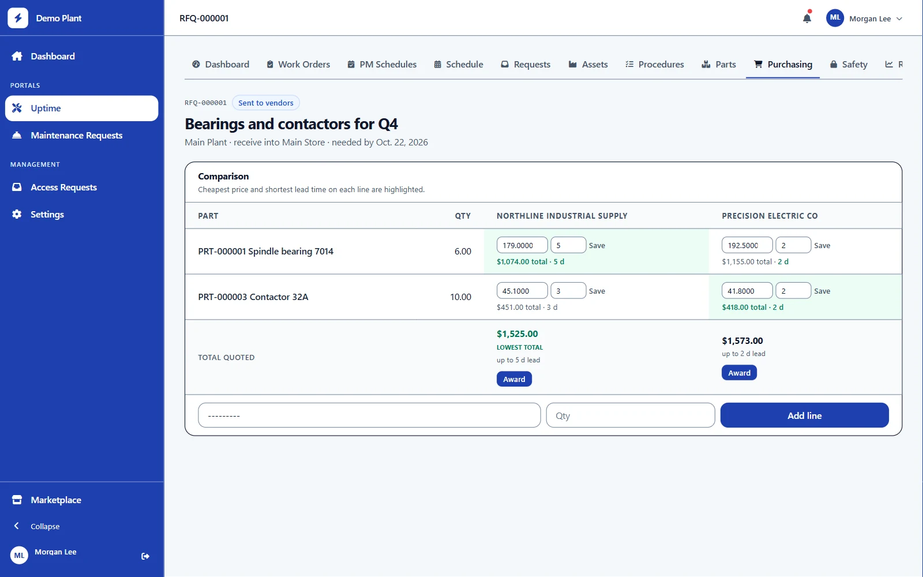The width and height of the screenshot is (923, 577).
Task: Click the clipboard icon on Work Orders tab
Action: point(270,64)
